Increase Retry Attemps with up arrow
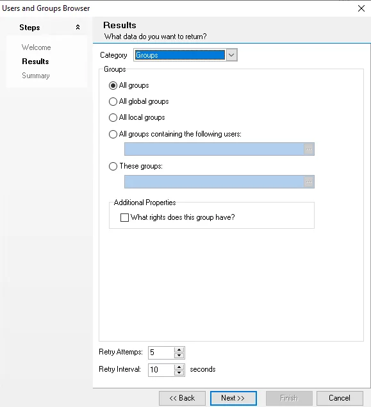The width and height of the screenshot is (371, 407). coord(179,350)
